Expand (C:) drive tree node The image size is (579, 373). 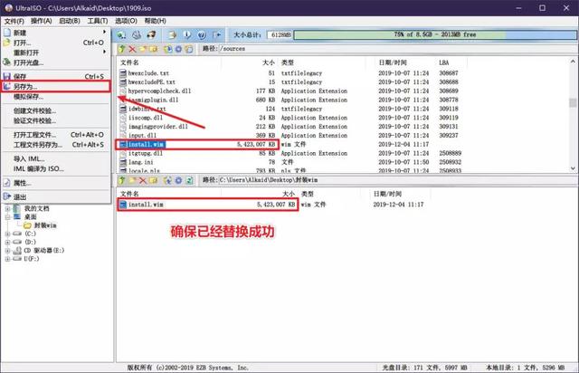pyautogui.click(x=7, y=234)
